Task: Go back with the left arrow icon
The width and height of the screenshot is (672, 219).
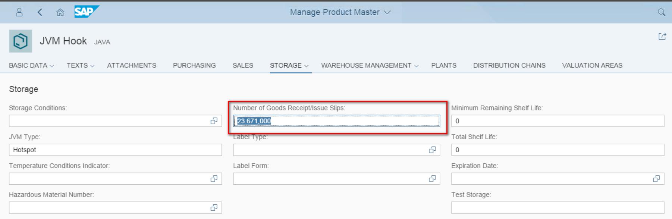Action: tap(40, 12)
